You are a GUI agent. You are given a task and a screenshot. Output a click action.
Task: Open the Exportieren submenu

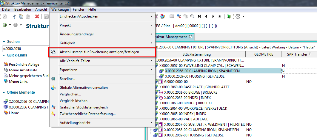coord(101,70)
